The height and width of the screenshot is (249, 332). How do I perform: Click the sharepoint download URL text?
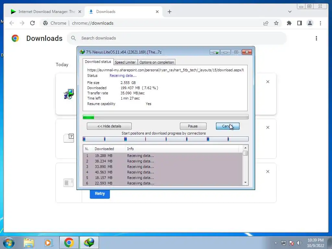coord(166,70)
